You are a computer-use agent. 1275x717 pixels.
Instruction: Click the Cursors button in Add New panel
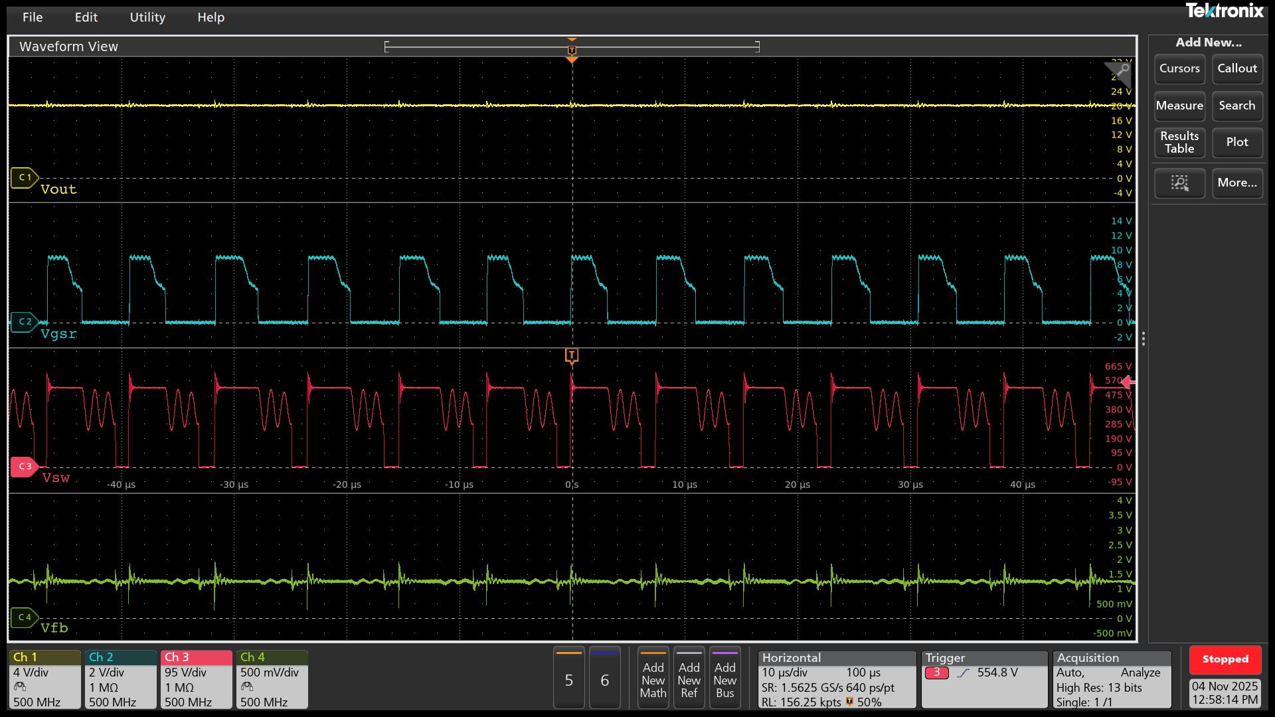(1179, 68)
